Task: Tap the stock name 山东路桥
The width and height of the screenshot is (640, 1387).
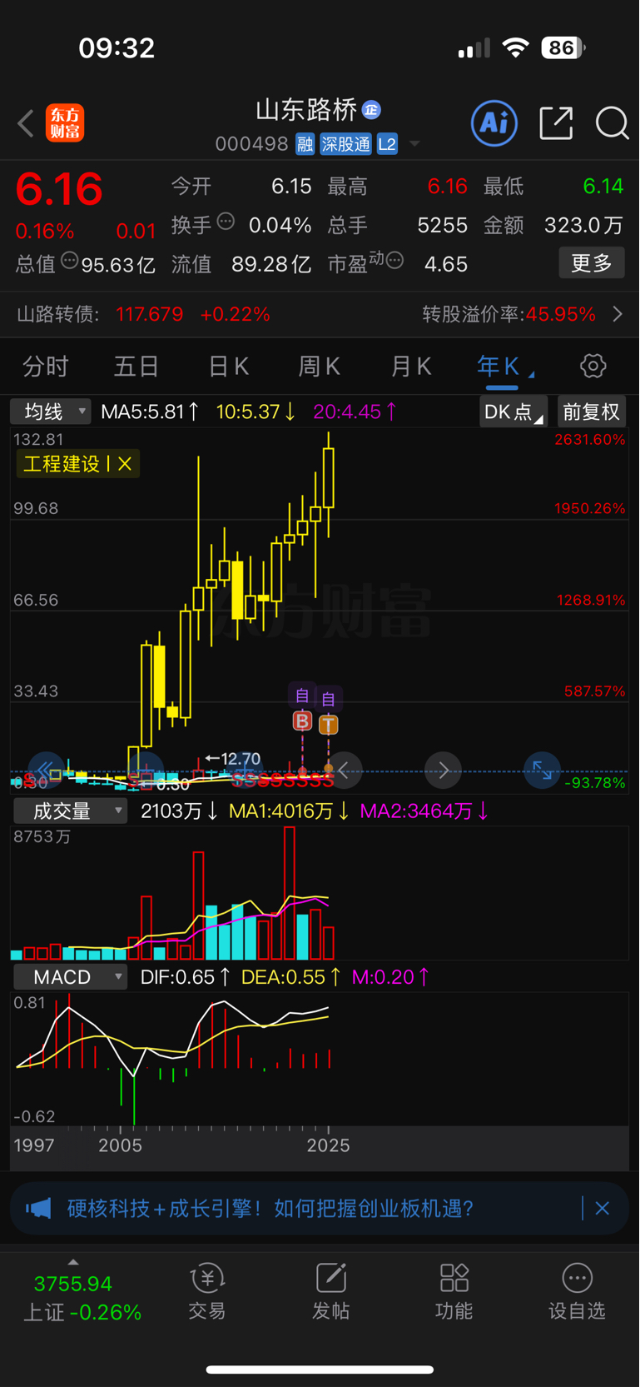Action: 306,109
